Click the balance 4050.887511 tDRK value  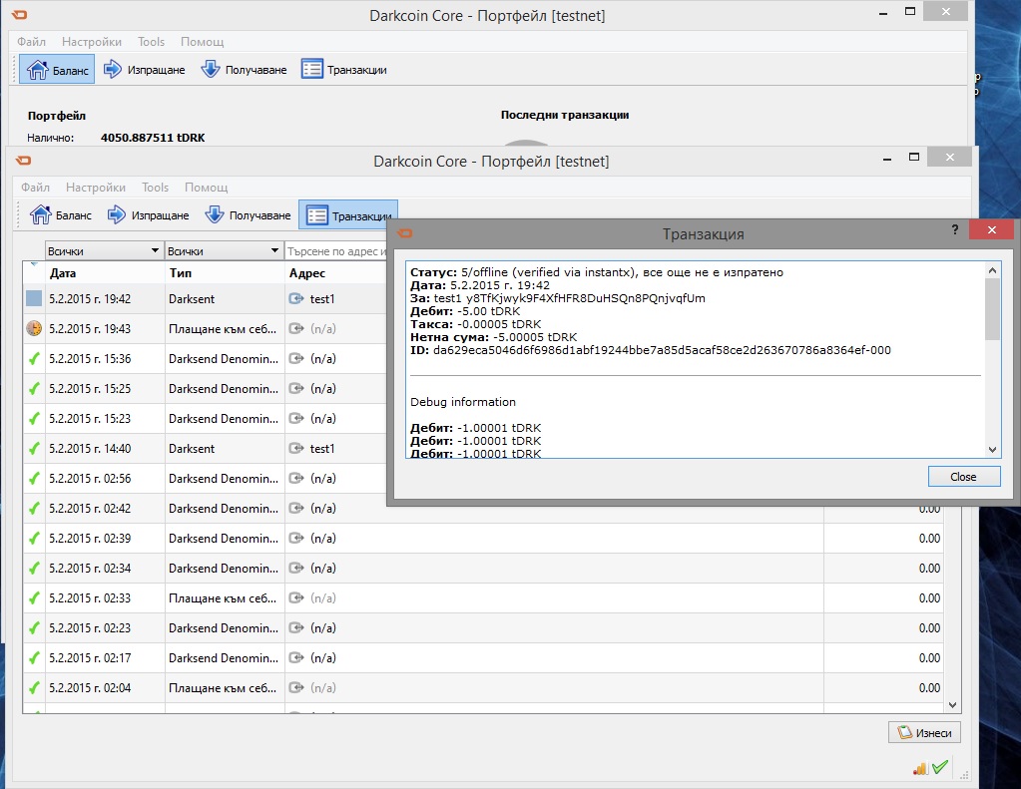pos(153,138)
